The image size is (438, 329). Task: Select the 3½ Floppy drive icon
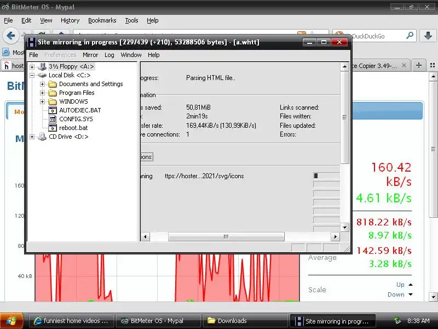pos(42,66)
